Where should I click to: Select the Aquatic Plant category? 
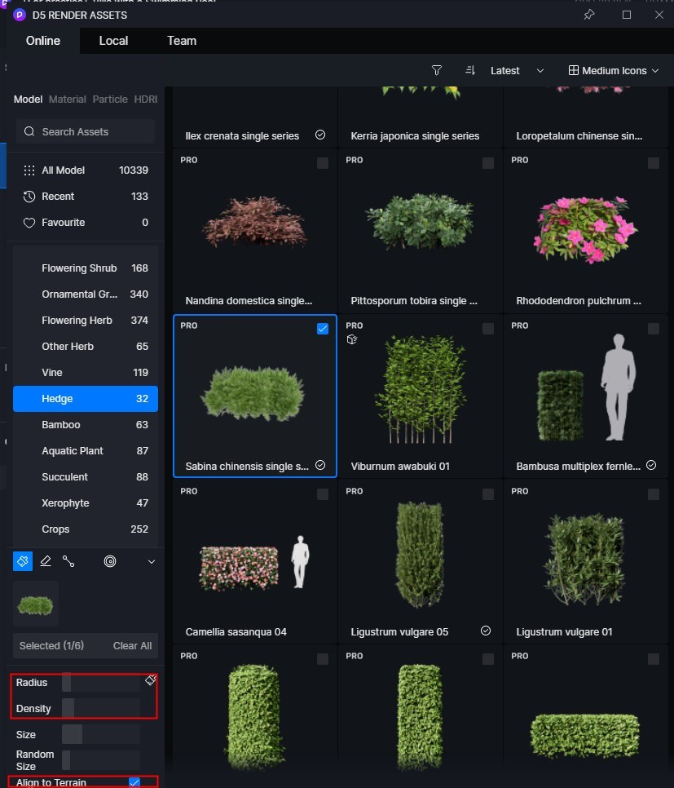[86, 451]
